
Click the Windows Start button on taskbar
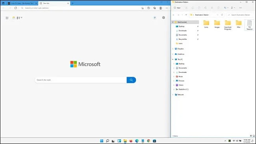point(102,141)
